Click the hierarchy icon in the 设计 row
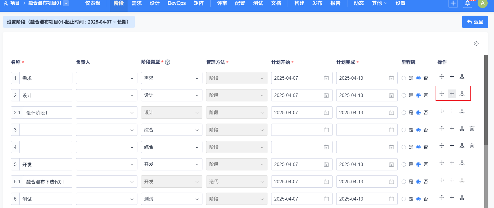Image resolution: width=494 pixels, height=208 pixels. coord(462,94)
